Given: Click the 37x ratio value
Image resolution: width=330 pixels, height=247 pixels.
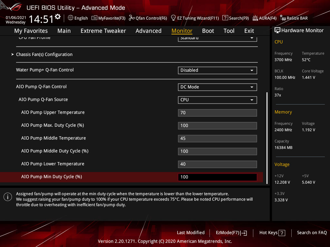Looking at the screenshot, I should tap(277, 95).
